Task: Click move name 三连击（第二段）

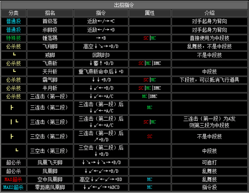Action: point(49,108)
